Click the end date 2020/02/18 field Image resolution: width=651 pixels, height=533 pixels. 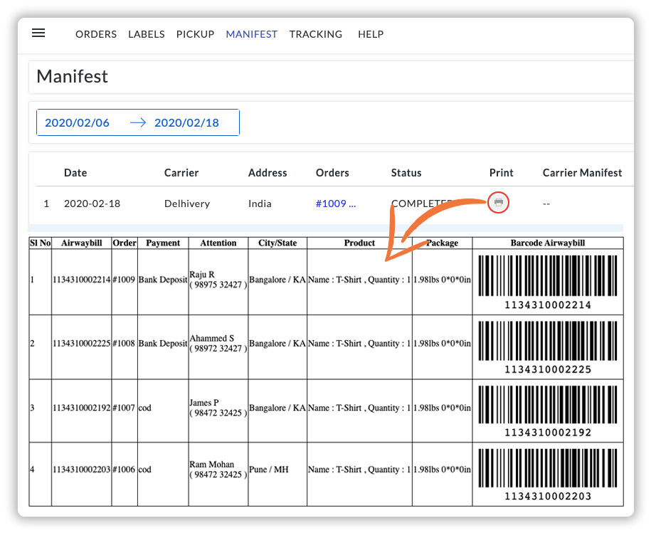pyautogui.click(x=186, y=123)
